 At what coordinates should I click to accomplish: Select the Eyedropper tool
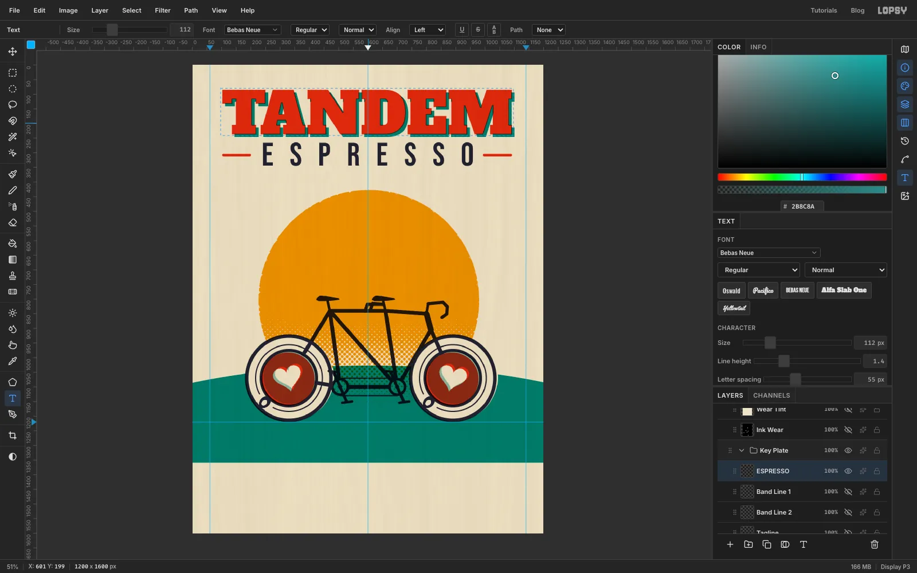point(13,361)
